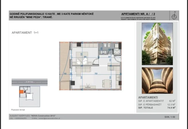188x129 pixels.
Task: Click 'NOVA Construction 2012' builder name
Action: point(43,116)
